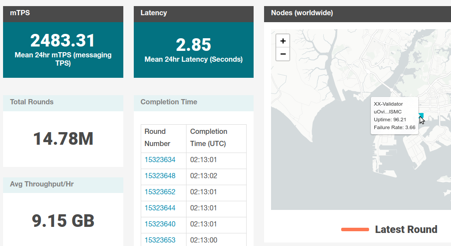Zoom in on the nodes map

tap(283, 41)
